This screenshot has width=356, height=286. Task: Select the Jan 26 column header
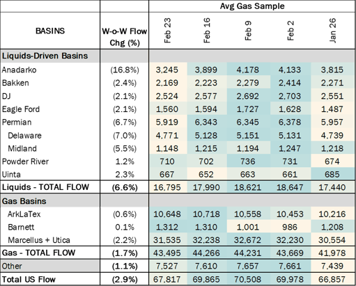332,31
